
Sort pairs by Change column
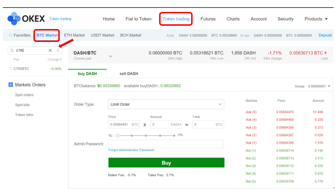[x=54, y=60]
